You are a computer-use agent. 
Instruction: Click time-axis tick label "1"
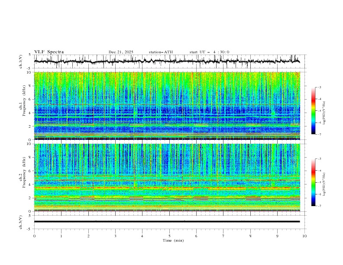tap(61, 236)
